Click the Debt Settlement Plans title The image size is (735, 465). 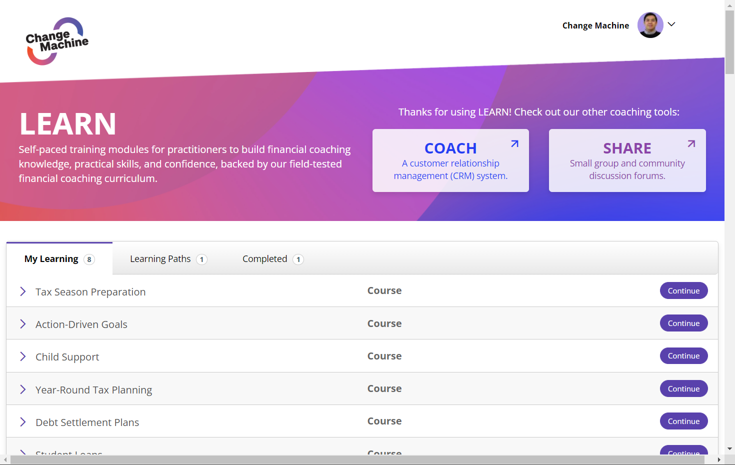coord(87,422)
